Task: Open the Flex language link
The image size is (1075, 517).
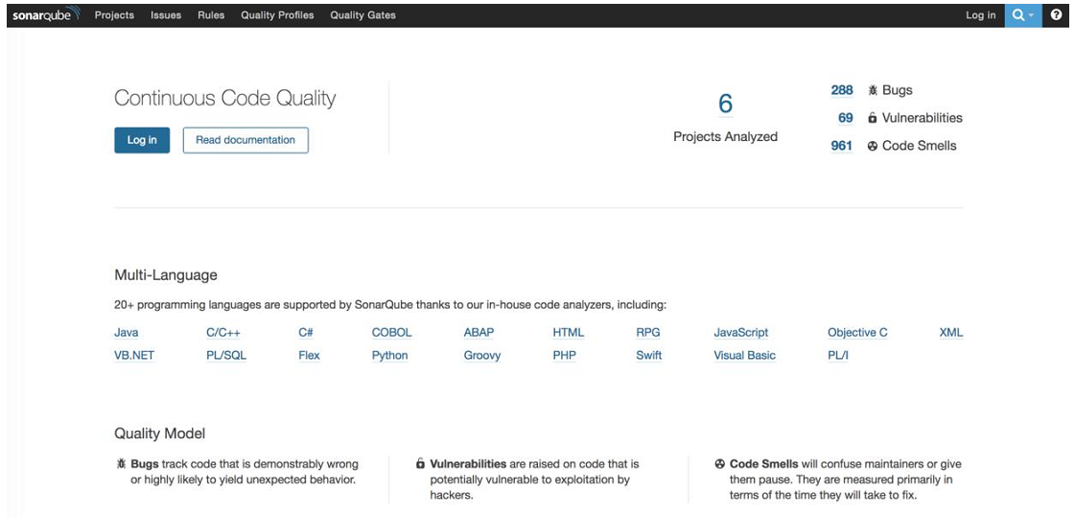Action: point(309,355)
